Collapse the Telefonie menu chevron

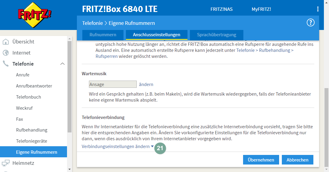[62, 64]
